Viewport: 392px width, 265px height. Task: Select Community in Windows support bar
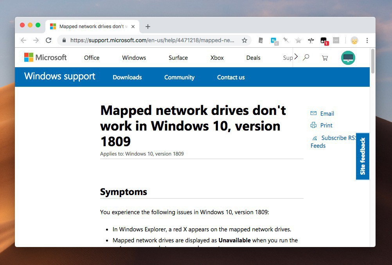coord(179,77)
